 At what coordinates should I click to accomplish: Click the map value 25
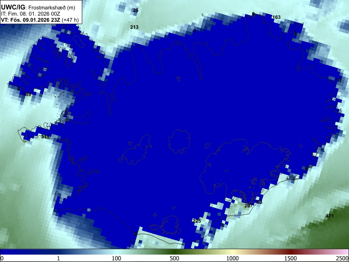pos(135,10)
